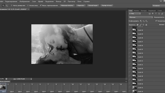Click the Полный экран button
The height and width of the screenshot is (93, 165).
(93, 5)
